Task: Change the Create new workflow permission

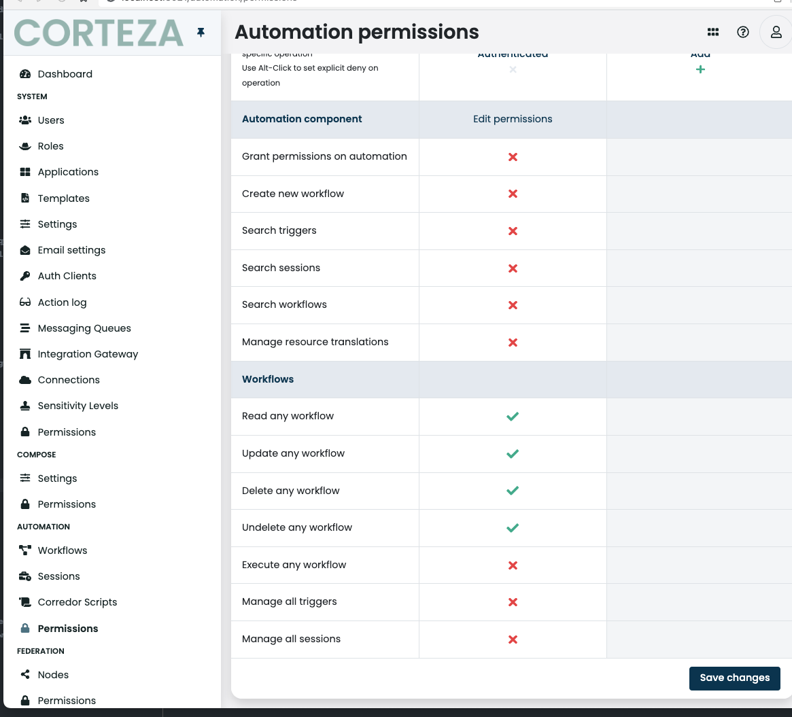Action: pos(513,194)
